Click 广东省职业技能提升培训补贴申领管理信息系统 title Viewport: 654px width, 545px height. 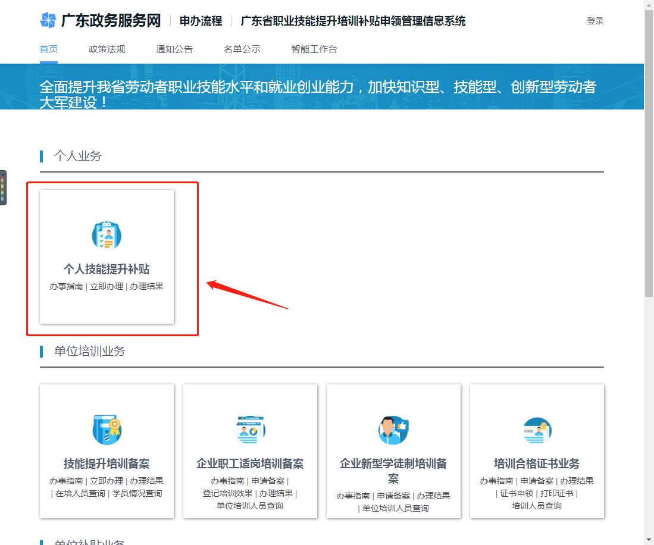tap(353, 21)
